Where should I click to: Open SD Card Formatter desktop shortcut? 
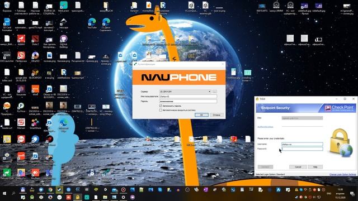[x=7, y=25]
